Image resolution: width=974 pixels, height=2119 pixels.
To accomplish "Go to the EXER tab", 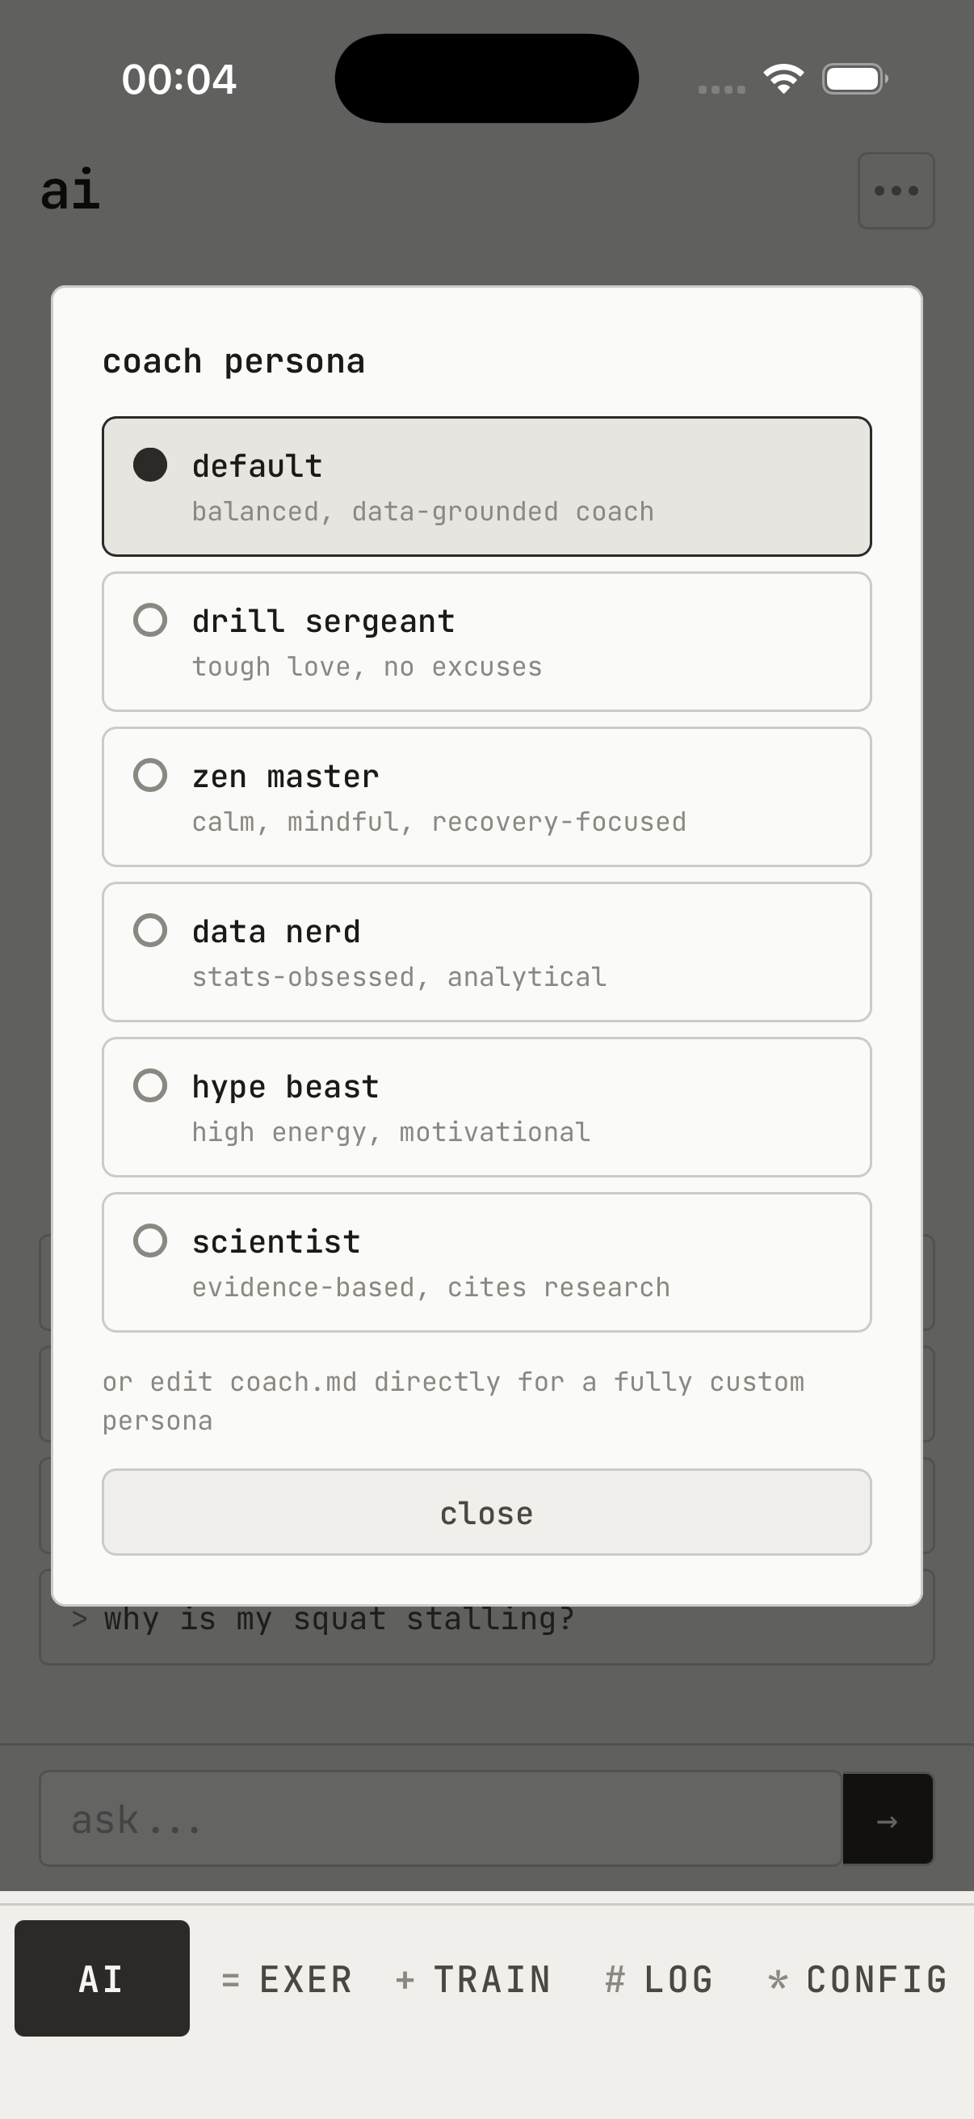I will 288,1979.
